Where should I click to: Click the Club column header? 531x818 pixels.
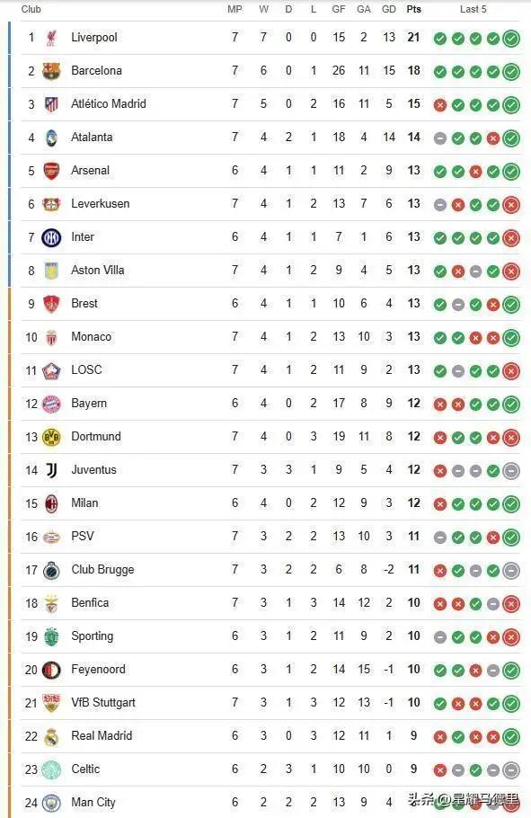31,9
